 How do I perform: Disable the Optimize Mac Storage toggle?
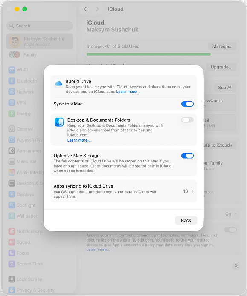(x=187, y=156)
